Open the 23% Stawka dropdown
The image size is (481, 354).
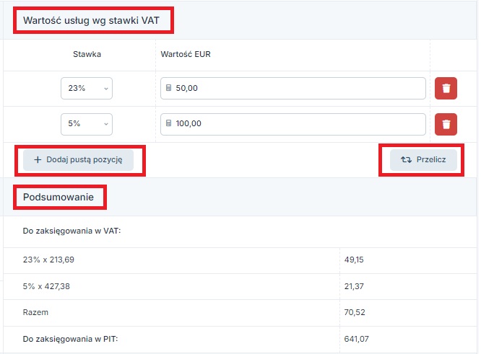click(x=87, y=89)
